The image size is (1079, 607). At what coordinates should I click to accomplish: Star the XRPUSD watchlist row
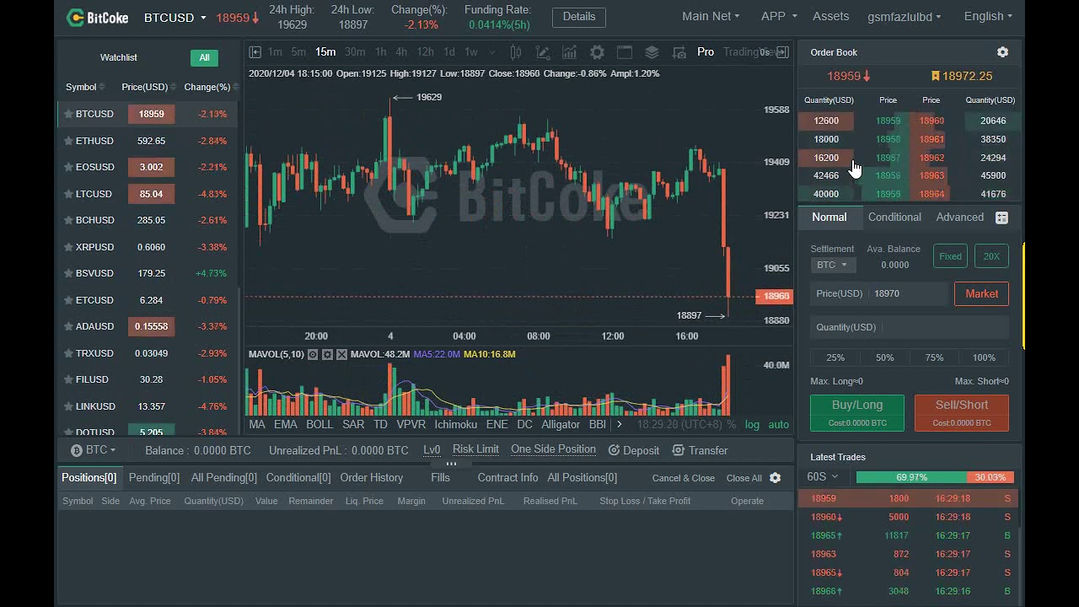coord(68,247)
